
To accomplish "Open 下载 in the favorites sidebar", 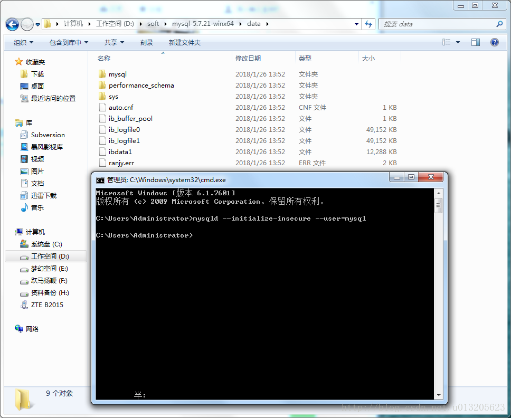I will click(37, 74).
